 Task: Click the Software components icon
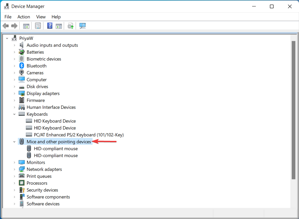tap(22, 197)
